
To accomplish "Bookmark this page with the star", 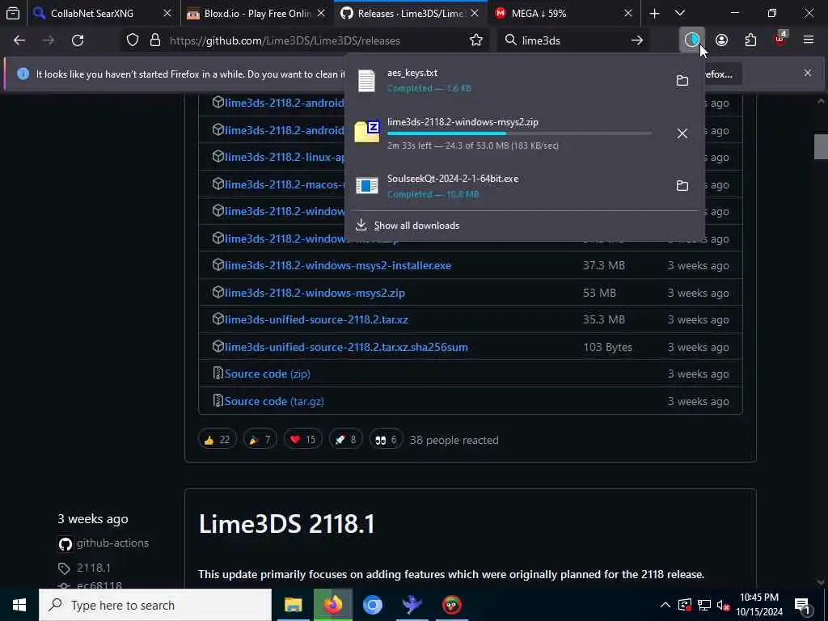I will point(475,40).
